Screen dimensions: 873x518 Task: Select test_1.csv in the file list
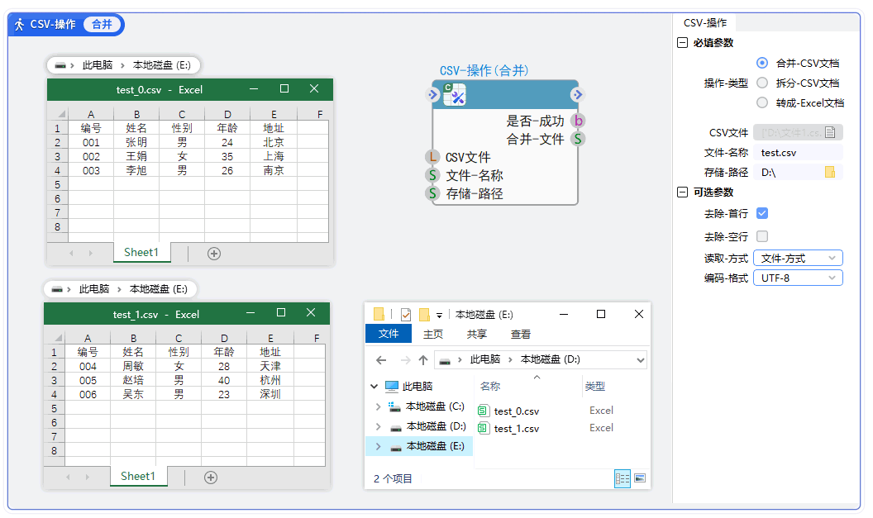pos(516,429)
